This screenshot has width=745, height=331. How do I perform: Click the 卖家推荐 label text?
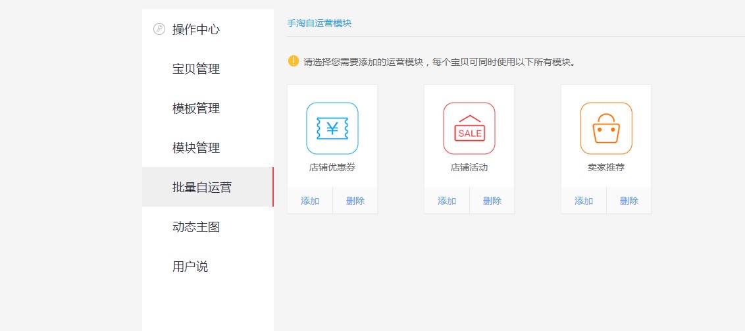606,168
